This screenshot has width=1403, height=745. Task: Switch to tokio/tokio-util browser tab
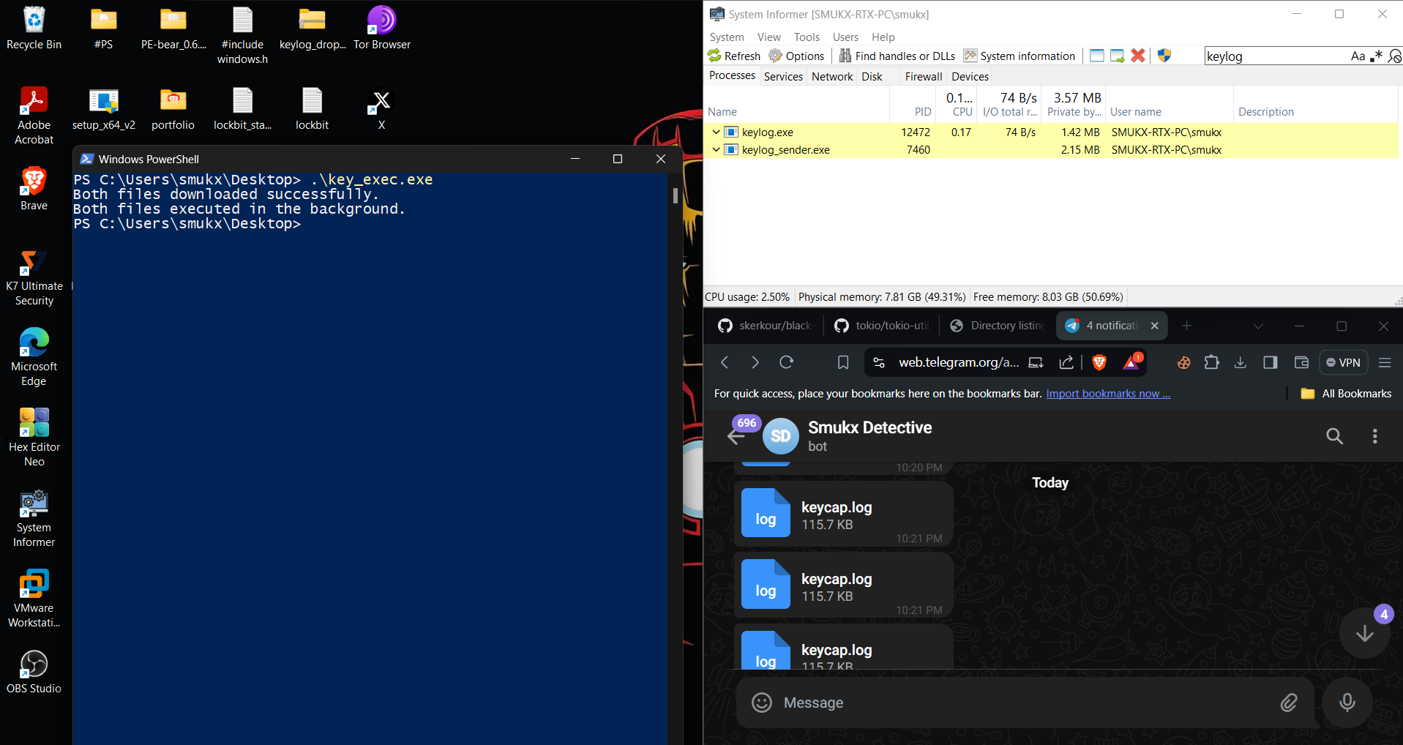881,326
